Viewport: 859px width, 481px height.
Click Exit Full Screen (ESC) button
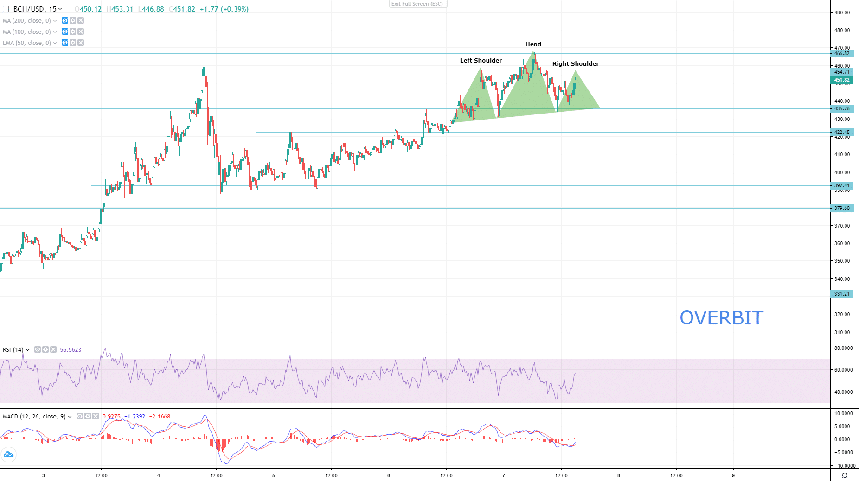[417, 4]
